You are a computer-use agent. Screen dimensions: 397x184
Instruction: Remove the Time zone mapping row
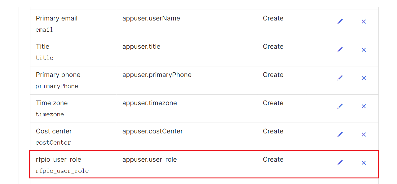point(364,106)
